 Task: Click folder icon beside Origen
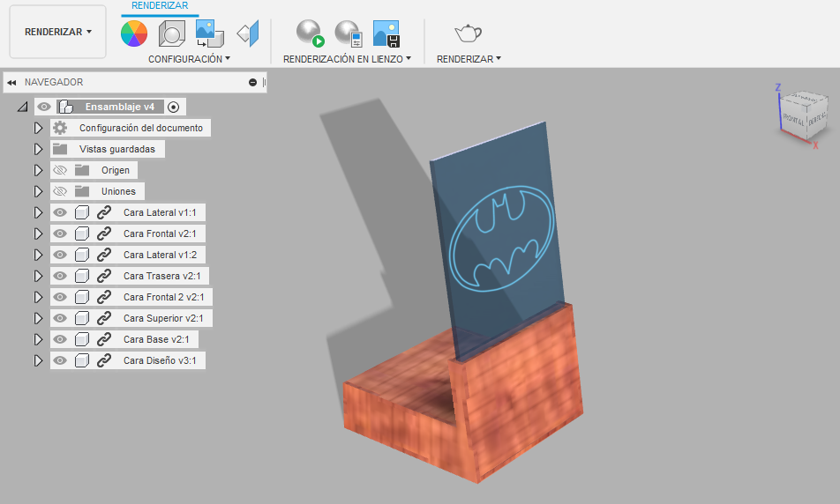pos(82,170)
